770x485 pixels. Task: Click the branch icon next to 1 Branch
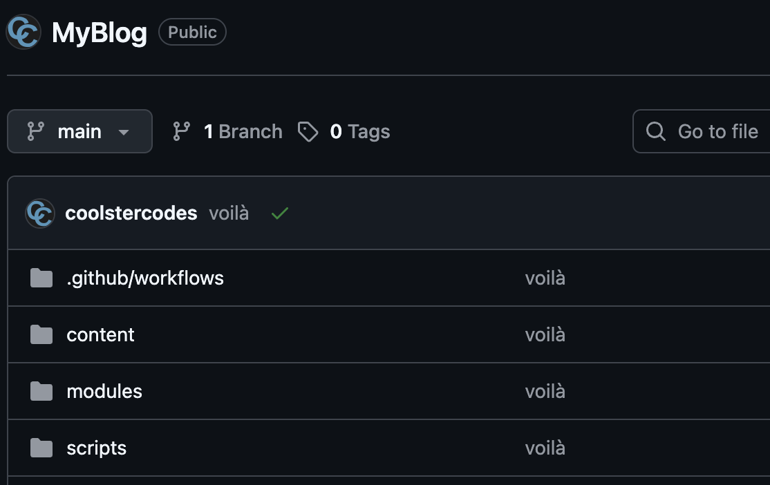point(182,131)
